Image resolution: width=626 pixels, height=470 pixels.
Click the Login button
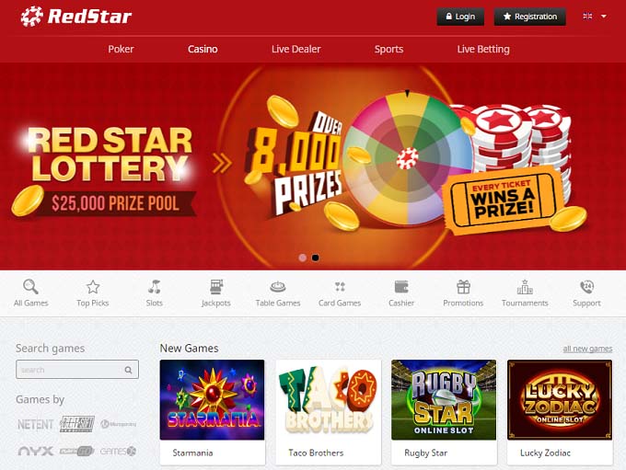[460, 17]
